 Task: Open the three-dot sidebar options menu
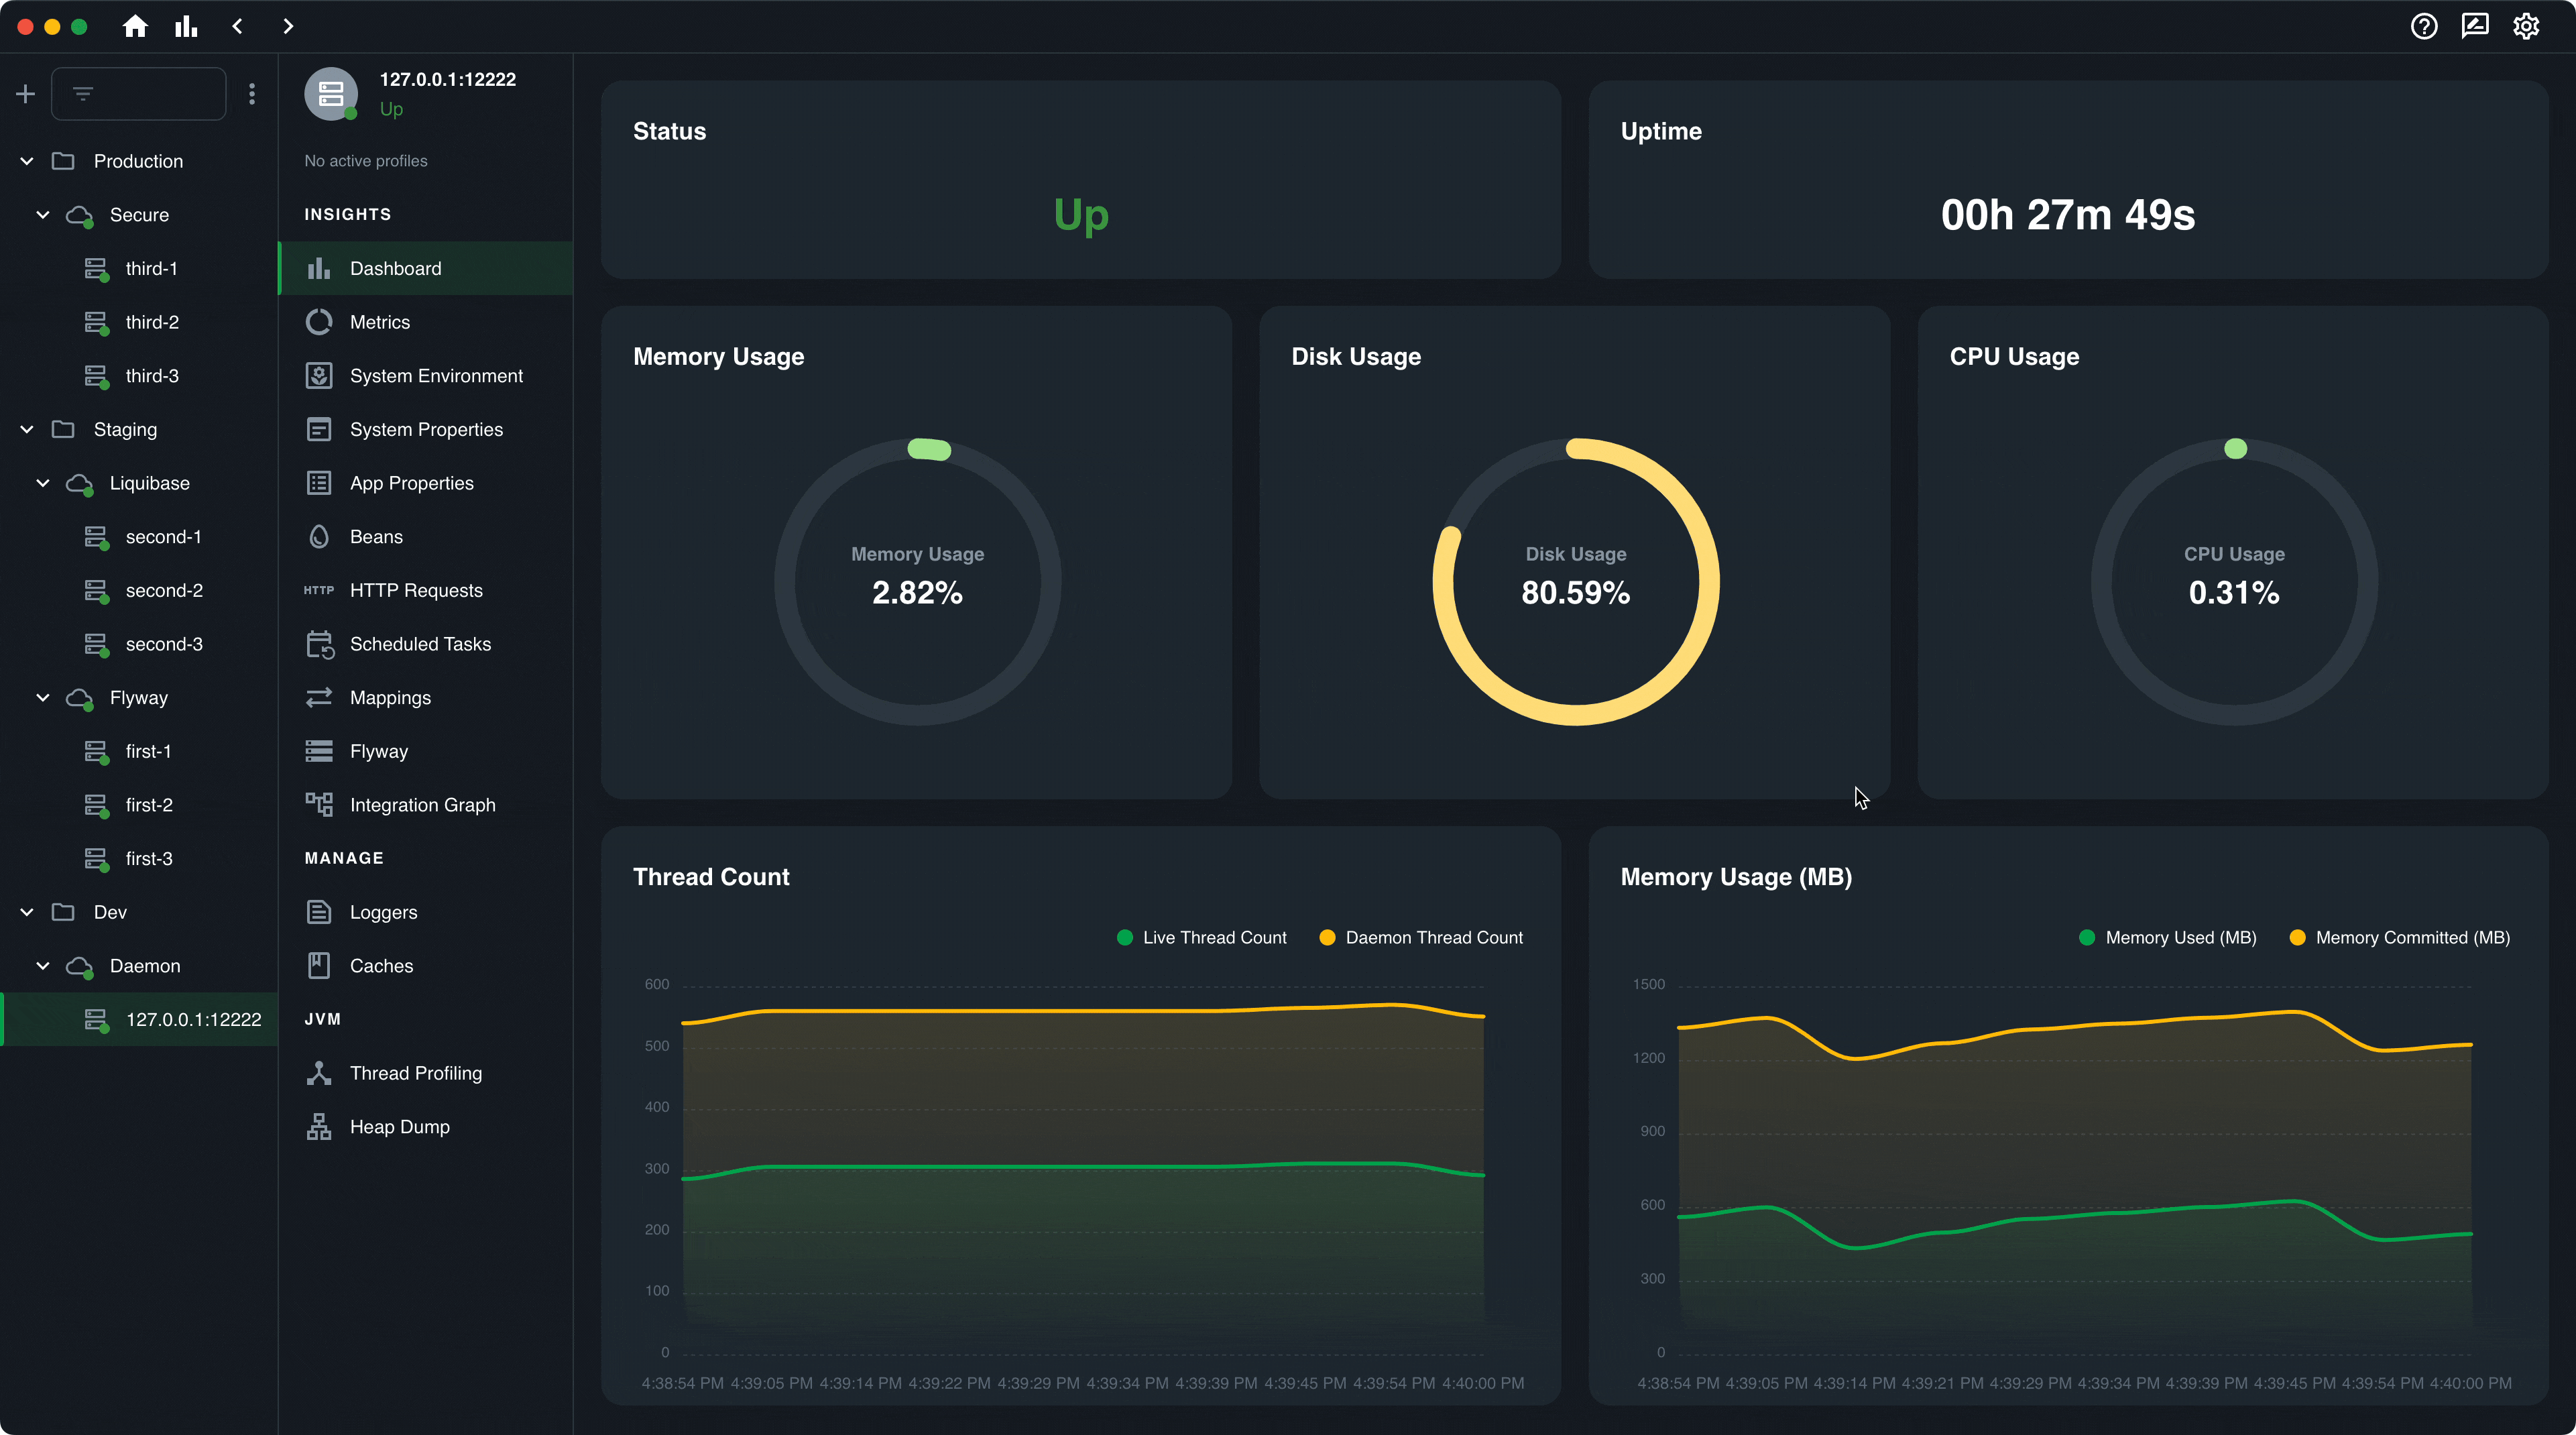pos(252,94)
